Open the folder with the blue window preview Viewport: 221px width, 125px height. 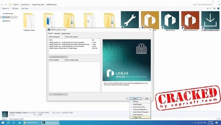coord(49,20)
